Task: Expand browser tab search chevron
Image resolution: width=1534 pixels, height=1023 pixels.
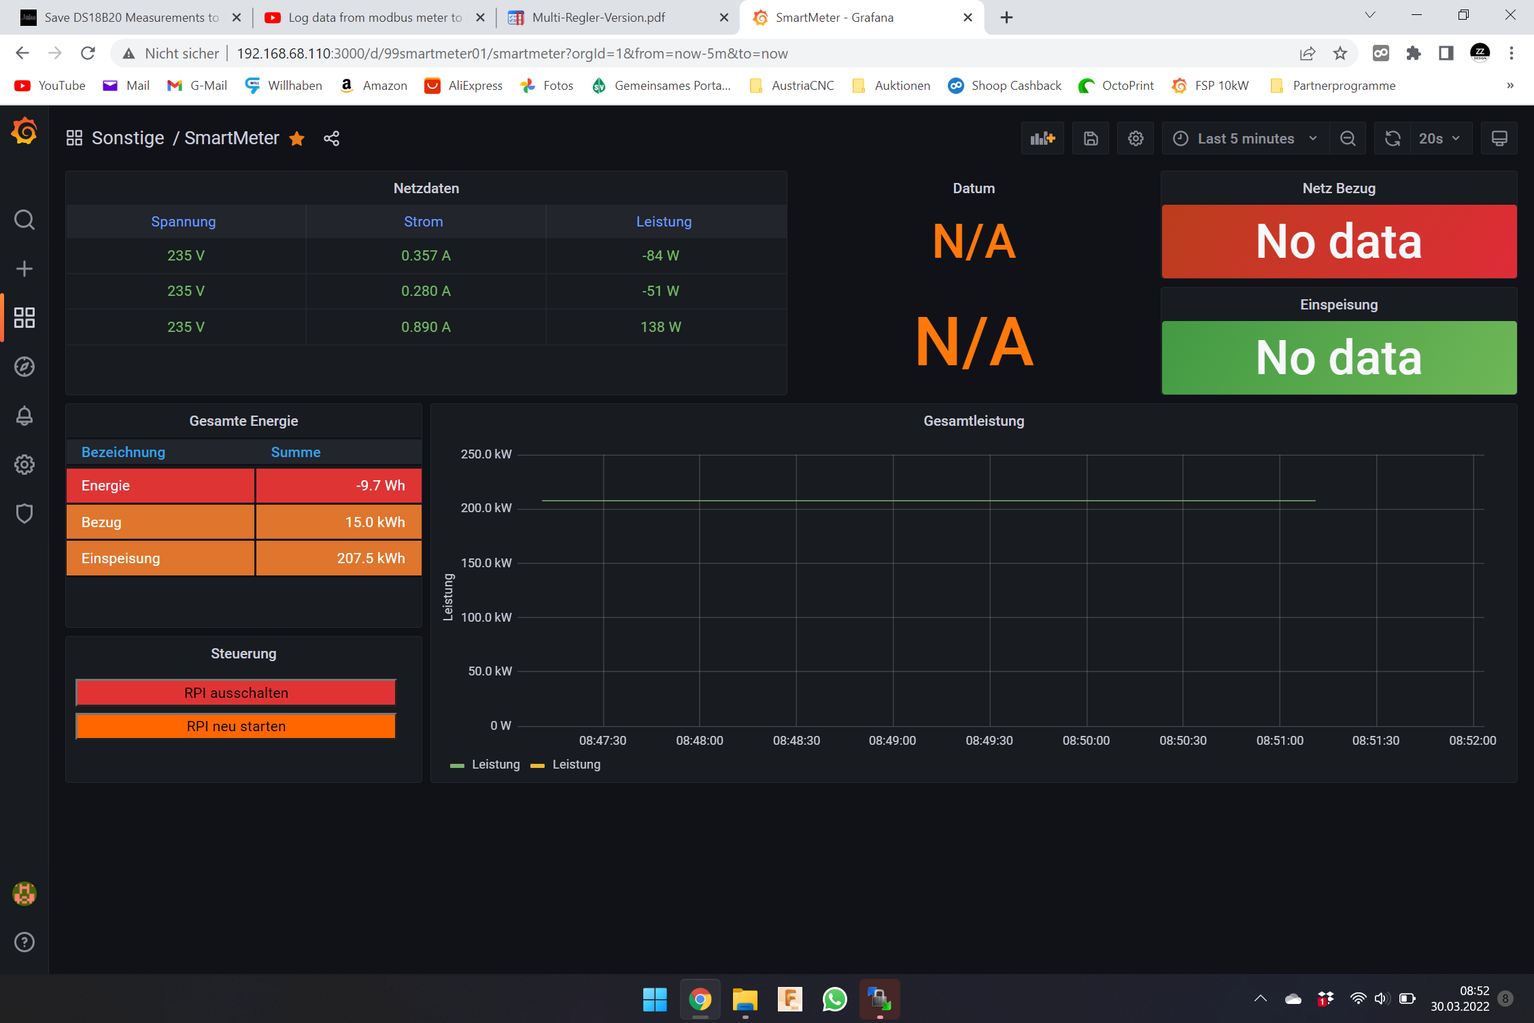Action: [1370, 16]
